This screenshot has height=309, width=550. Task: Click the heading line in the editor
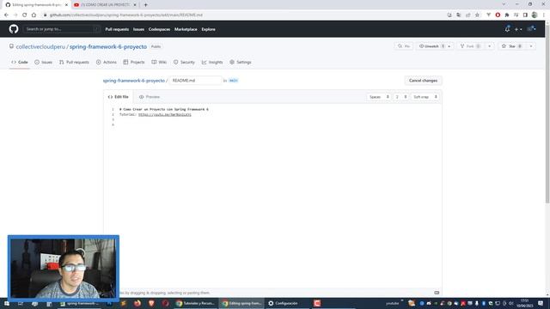tap(164, 109)
